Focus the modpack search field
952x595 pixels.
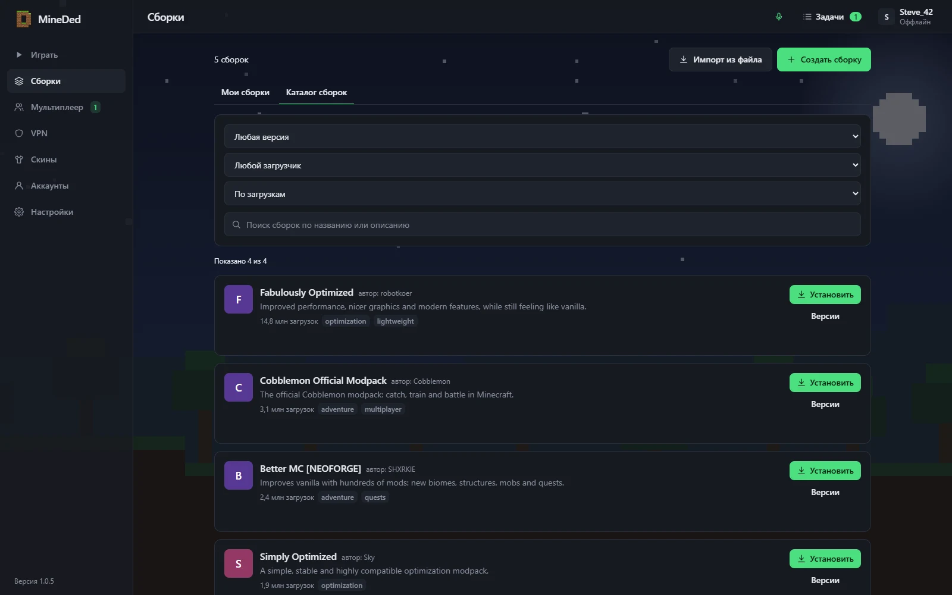543,224
